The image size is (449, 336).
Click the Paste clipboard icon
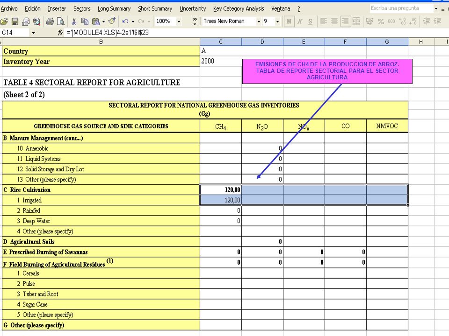95,21
